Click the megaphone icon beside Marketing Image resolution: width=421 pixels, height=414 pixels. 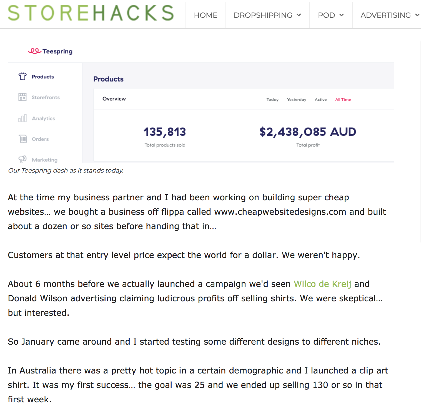pyautogui.click(x=22, y=159)
